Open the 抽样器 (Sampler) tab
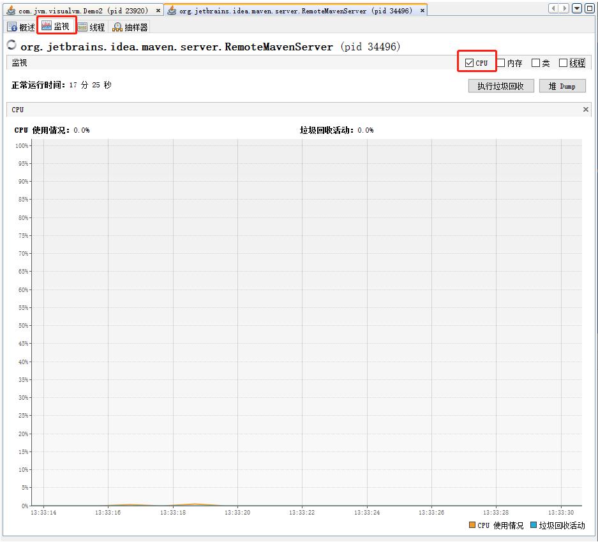 tap(130, 27)
